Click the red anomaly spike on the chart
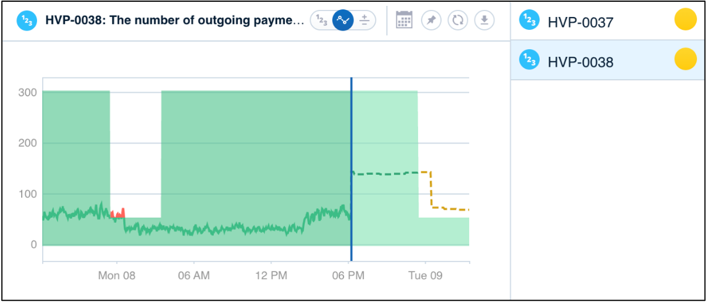This screenshot has width=707, height=302. coord(118,213)
